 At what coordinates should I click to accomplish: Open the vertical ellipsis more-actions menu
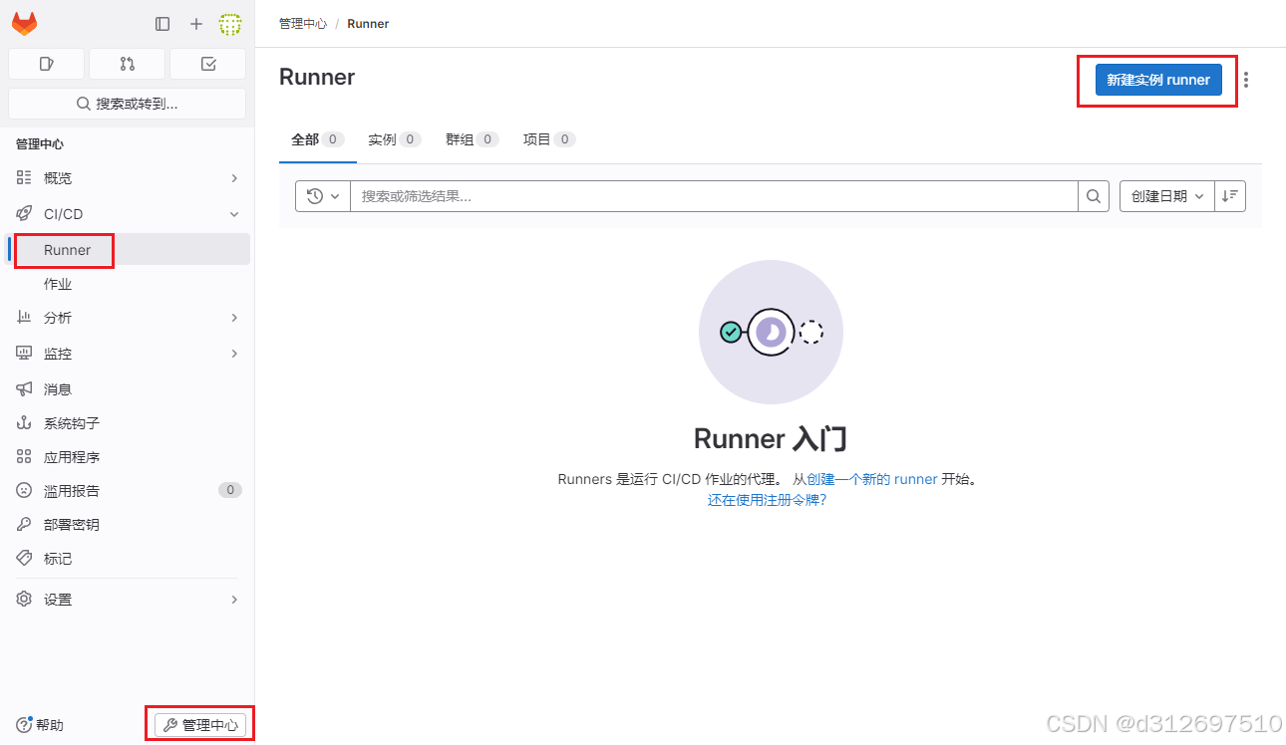point(1246,80)
